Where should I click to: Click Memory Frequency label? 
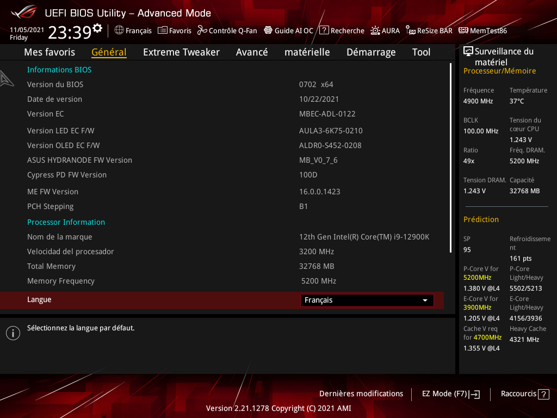[61, 281]
